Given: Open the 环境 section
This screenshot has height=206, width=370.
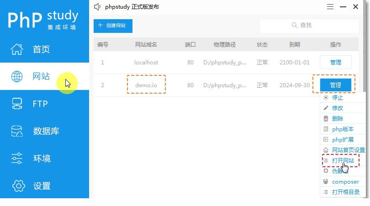Looking at the screenshot, I should pos(44,158).
